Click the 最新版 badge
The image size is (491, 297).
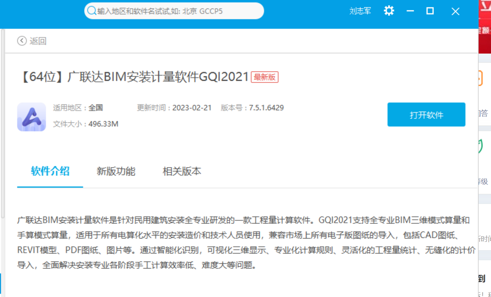coord(264,77)
